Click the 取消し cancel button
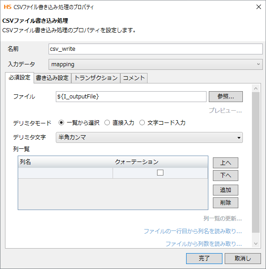 243,259
